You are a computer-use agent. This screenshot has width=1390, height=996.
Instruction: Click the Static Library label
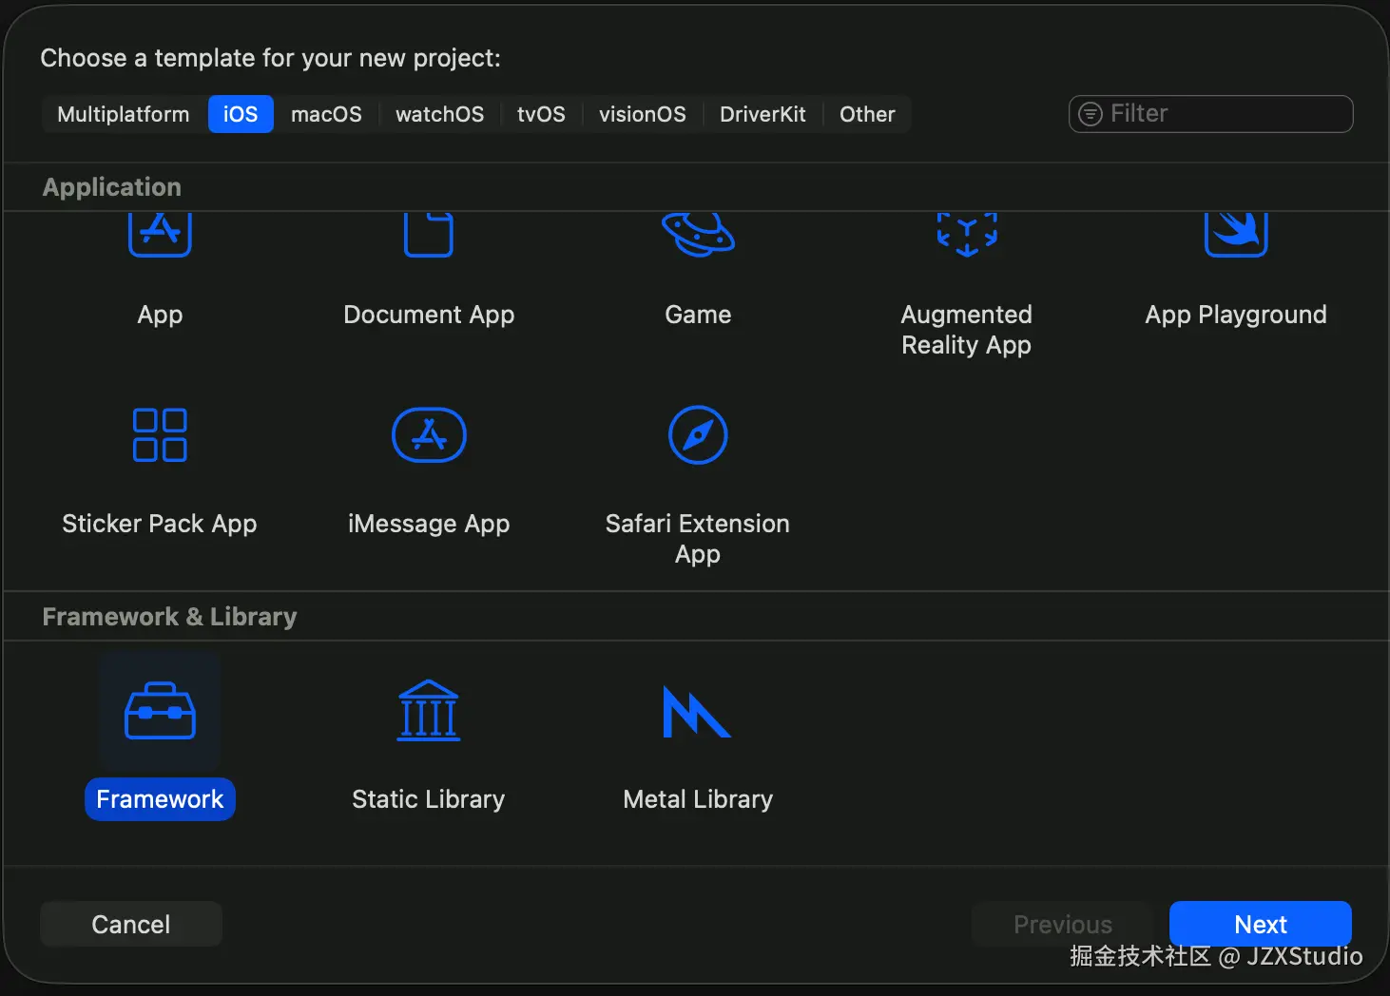click(x=429, y=799)
